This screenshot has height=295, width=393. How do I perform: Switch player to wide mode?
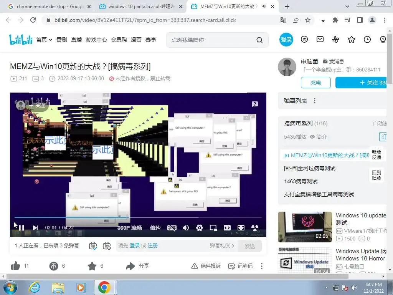coord(227,228)
